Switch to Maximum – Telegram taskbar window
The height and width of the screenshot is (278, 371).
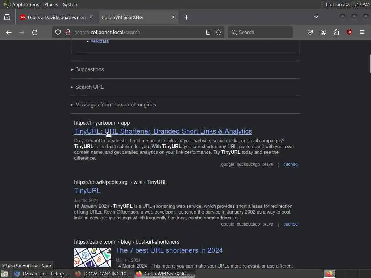[x=42, y=274]
